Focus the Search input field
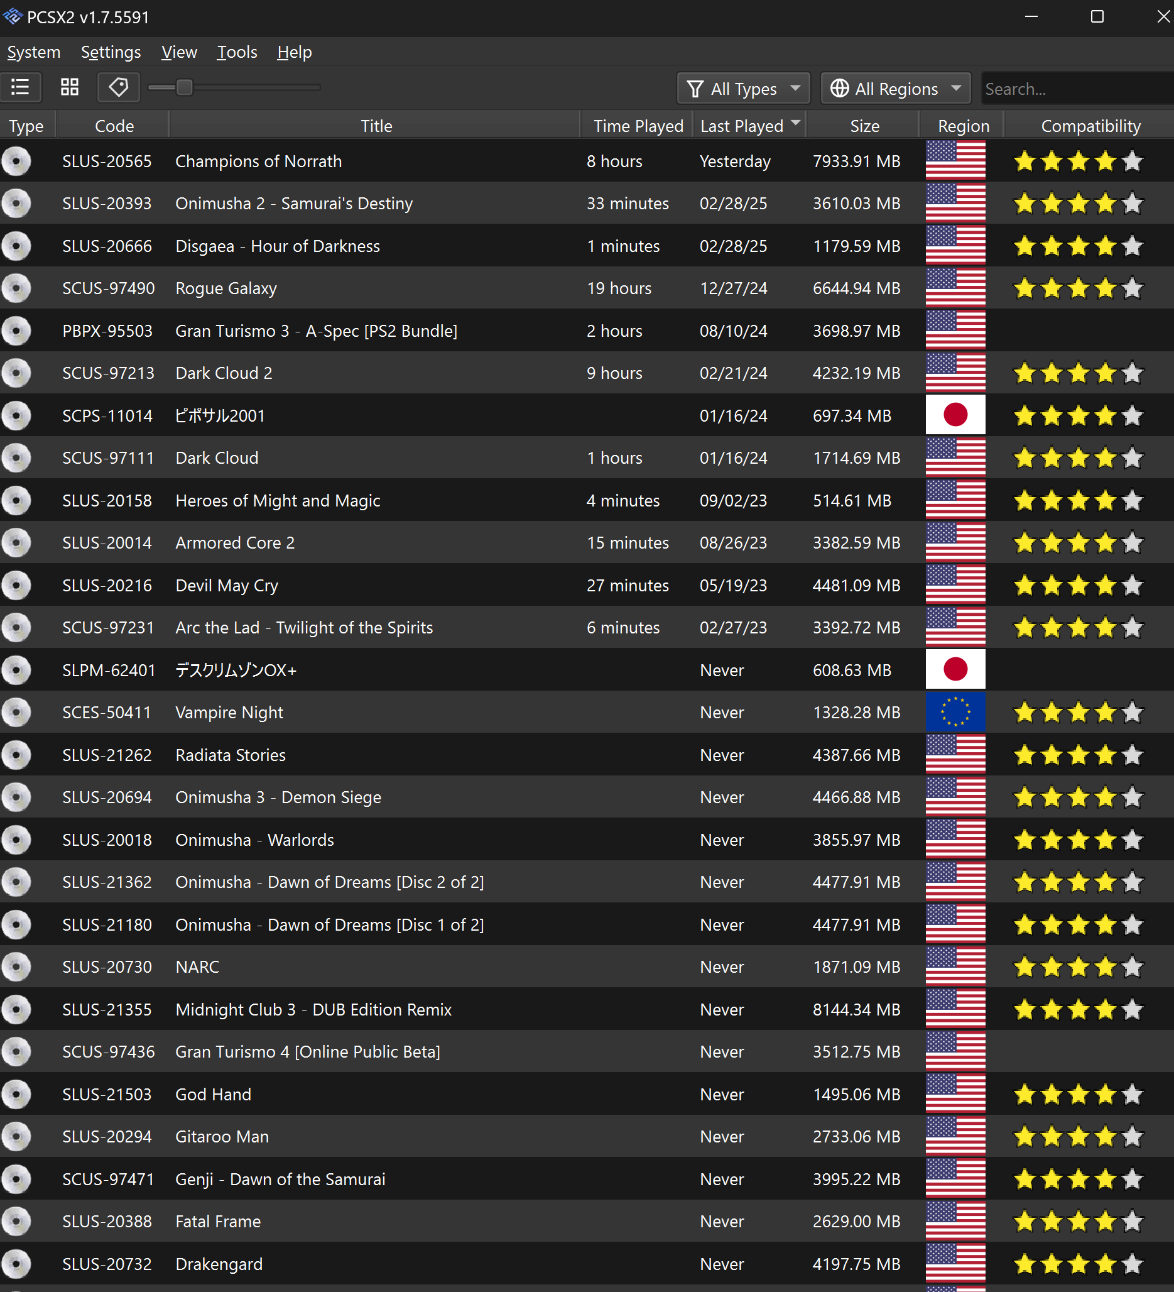 1077,89
